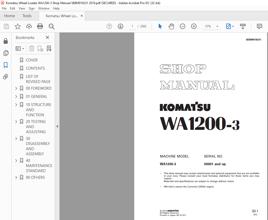Add the file to starred favorites
The image size is (268, 220).
[x=18, y=26]
